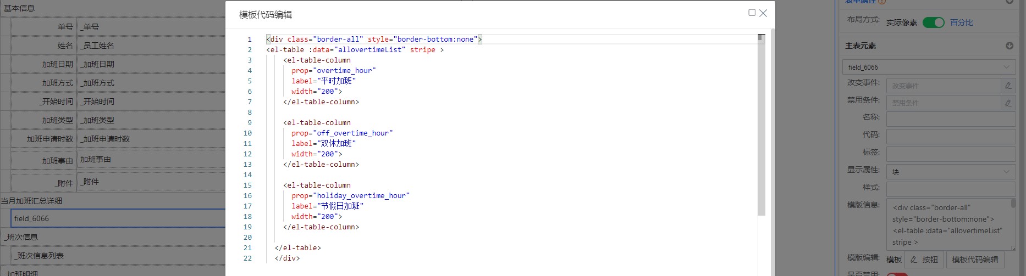Click edit icon beside 禁用条件 field

pyautogui.click(x=1008, y=103)
